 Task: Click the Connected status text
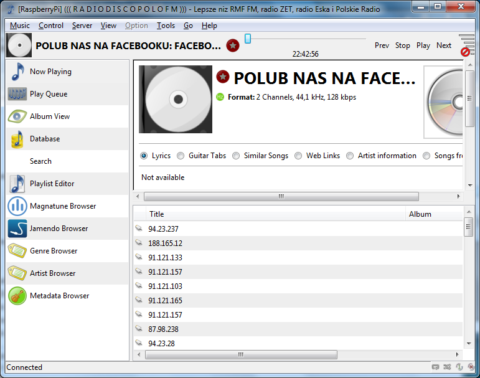tap(24, 367)
